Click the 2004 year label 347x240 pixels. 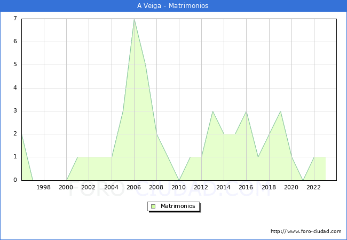(x=112, y=187)
